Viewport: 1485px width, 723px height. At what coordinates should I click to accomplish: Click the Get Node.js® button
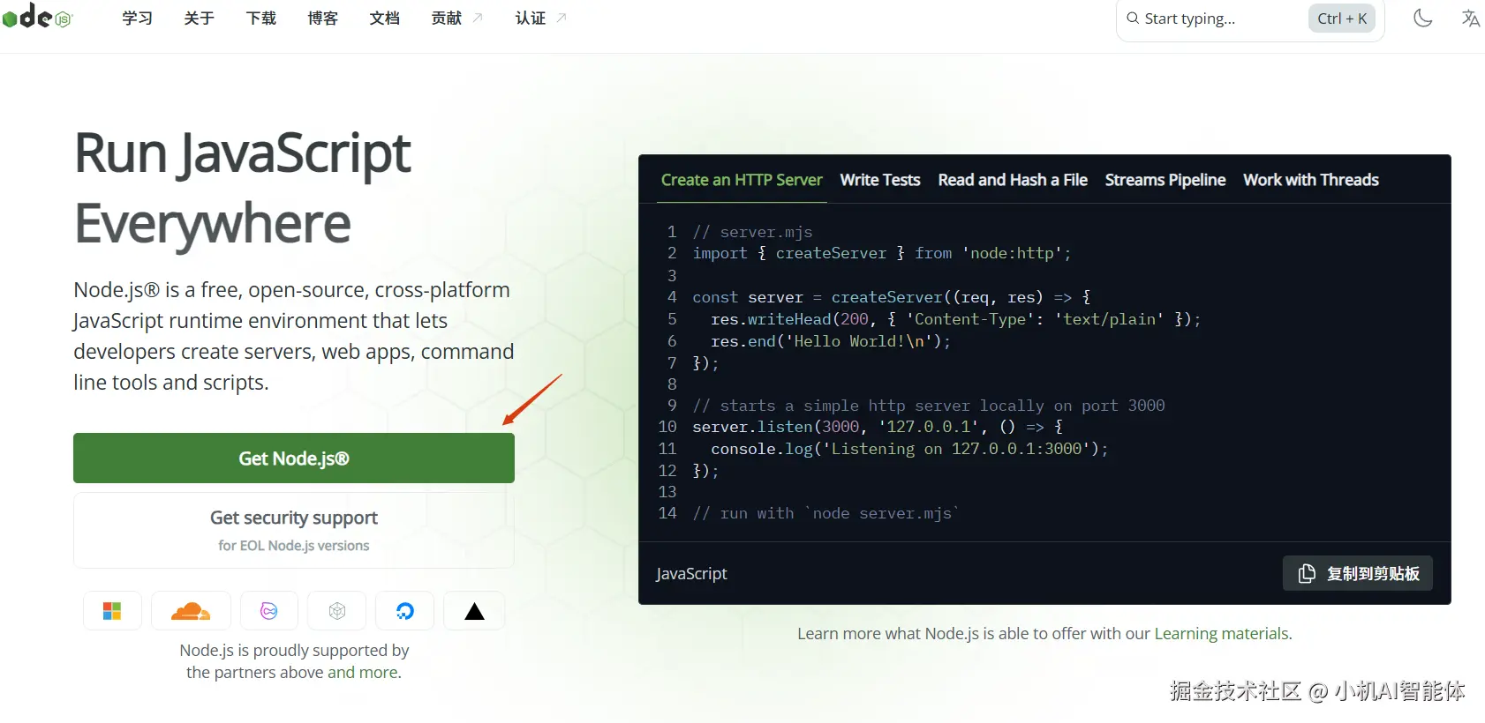[x=294, y=458]
